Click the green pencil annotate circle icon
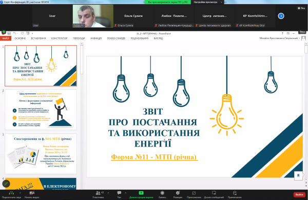 coord(6,184)
